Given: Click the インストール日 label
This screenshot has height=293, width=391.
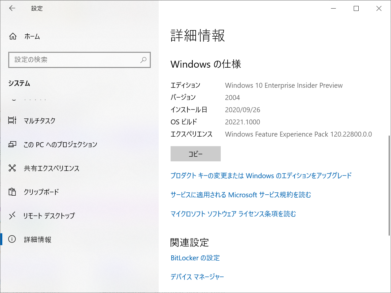Looking at the screenshot, I should 189,110.
